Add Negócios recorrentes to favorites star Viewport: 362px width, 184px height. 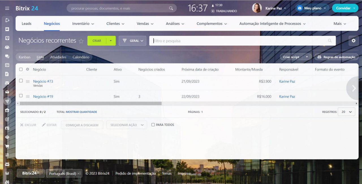click(x=81, y=41)
